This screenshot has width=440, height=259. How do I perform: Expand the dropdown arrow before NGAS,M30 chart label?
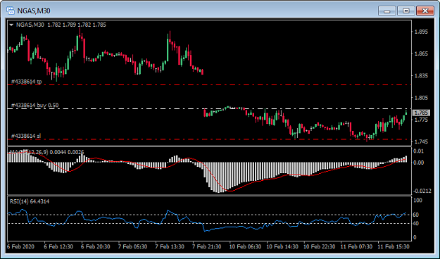point(11,25)
